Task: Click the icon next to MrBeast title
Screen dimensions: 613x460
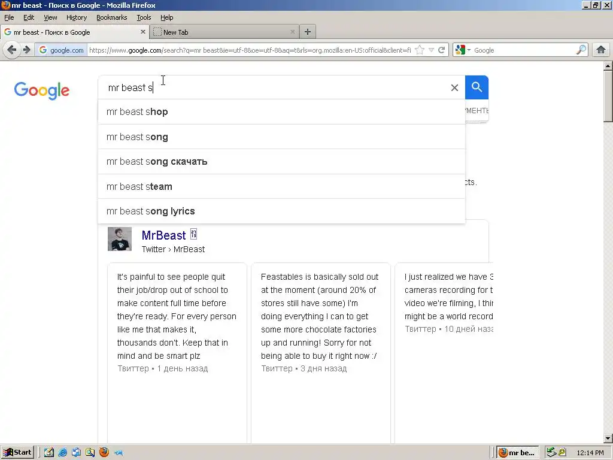Action: (193, 234)
